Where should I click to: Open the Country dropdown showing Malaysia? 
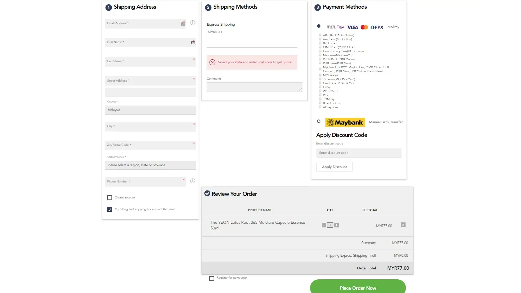pos(150,110)
